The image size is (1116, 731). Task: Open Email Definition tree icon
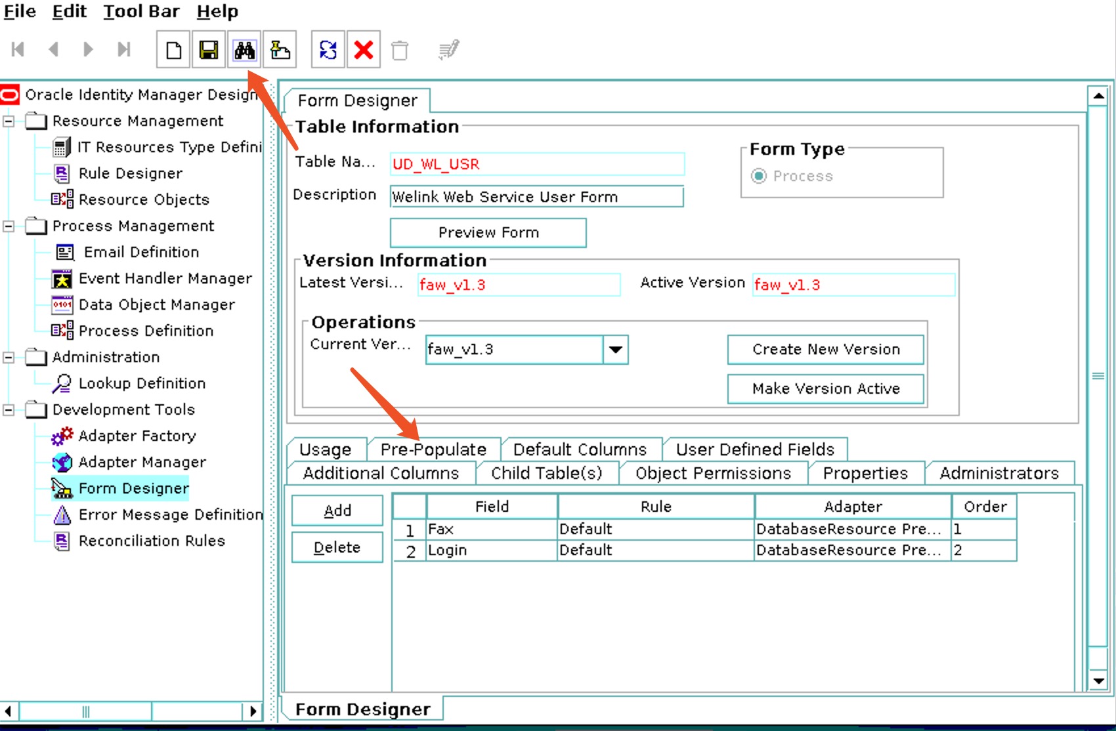coord(64,252)
